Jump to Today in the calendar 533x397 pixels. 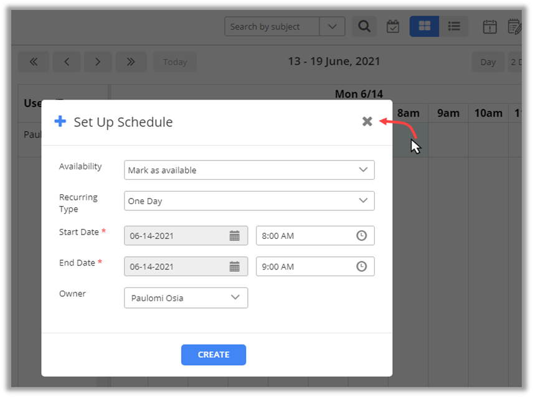tap(175, 62)
